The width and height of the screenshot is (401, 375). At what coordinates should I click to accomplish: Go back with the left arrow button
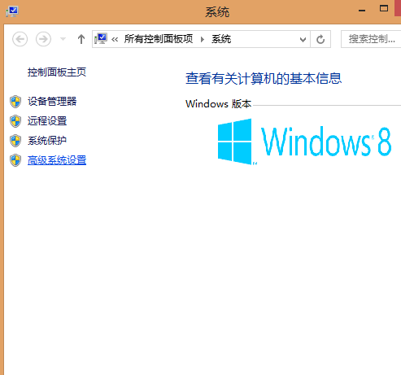pyautogui.click(x=20, y=39)
